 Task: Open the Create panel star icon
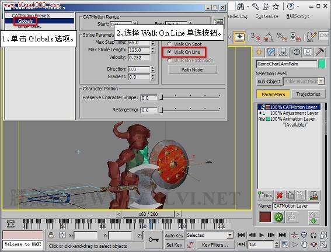pyautogui.click(x=259, y=52)
